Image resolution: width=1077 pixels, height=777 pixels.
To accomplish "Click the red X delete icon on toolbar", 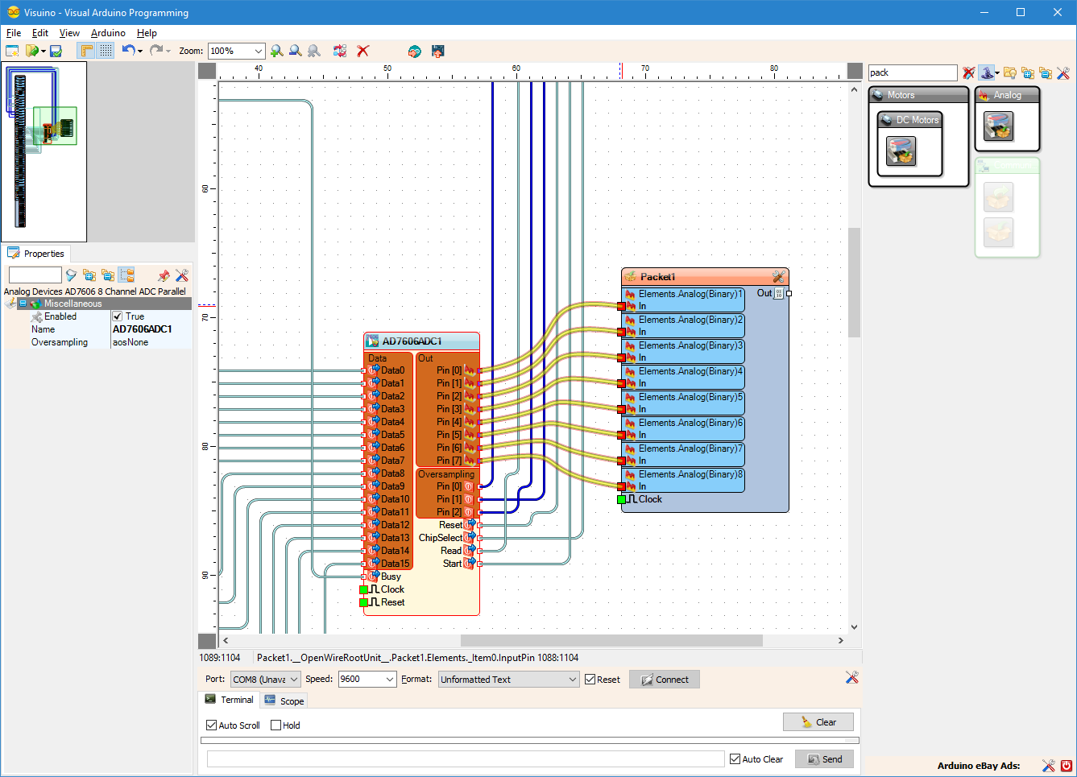I will click(x=362, y=51).
